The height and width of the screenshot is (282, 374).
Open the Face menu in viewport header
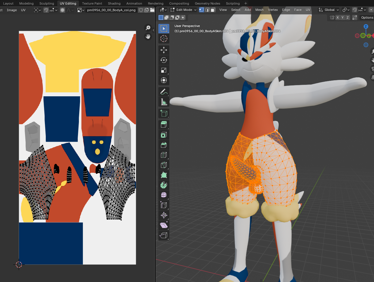(298, 10)
